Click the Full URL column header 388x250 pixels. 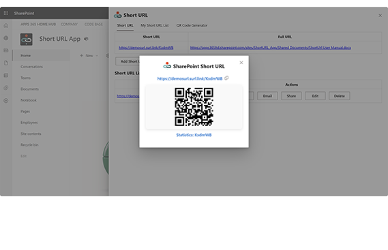point(285,37)
